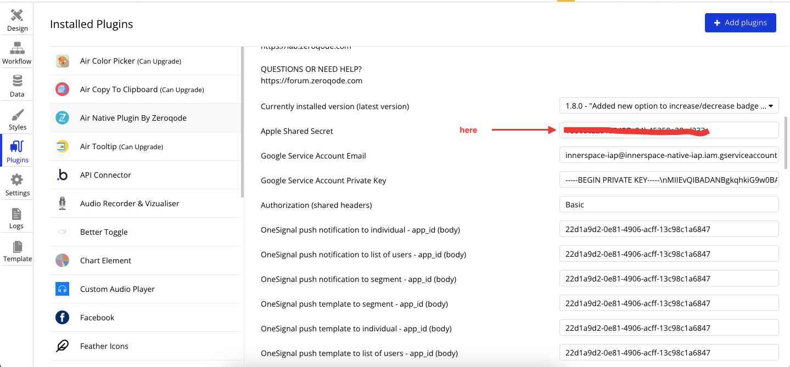790x367 pixels.
Task: Click the Better Toggle plugin icon
Action: [x=63, y=232]
